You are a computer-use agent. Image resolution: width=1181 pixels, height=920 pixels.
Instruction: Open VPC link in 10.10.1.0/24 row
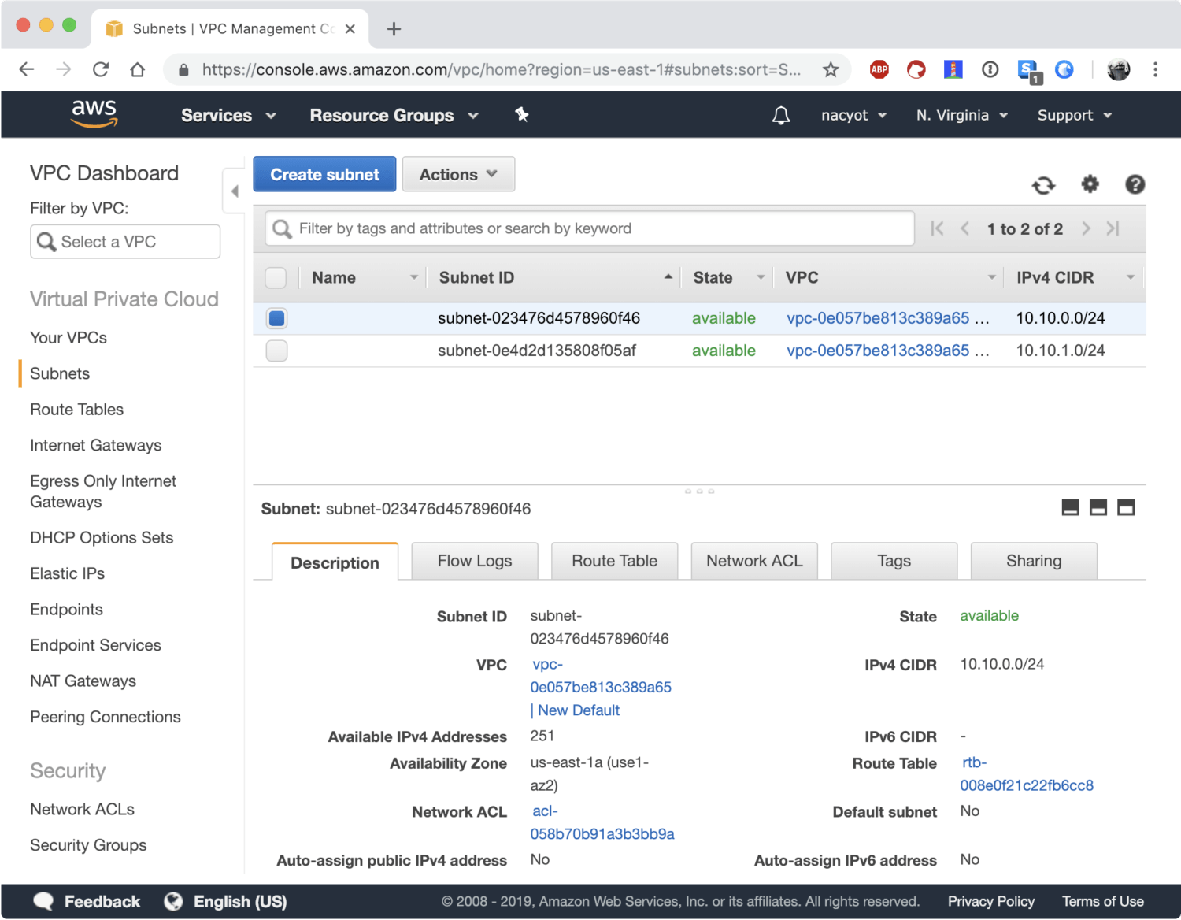[x=878, y=351]
